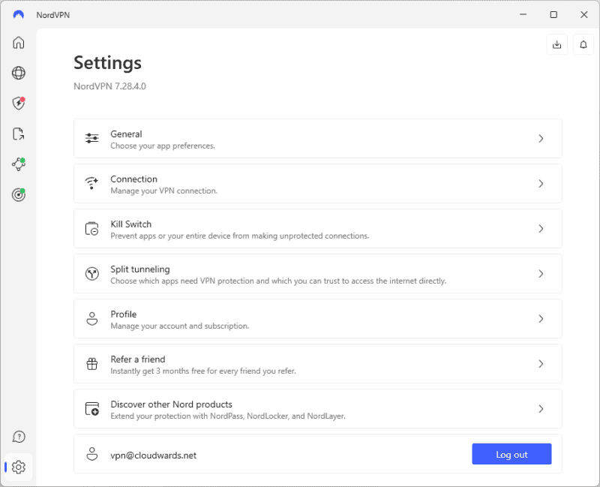Click the Discover other Nord products title
Viewport: 600px width, 487px height.
tap(172, 404)
